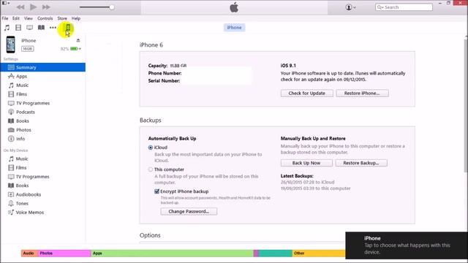Select This computer backup radio button
Viewport: 468px width, 263px height.
click(x=151, y=169)
